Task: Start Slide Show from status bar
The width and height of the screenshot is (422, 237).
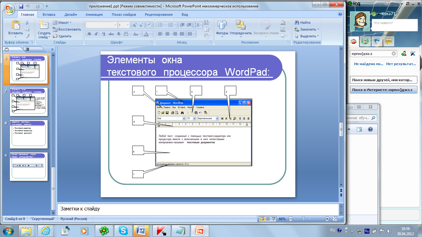Action: [273, 219]
